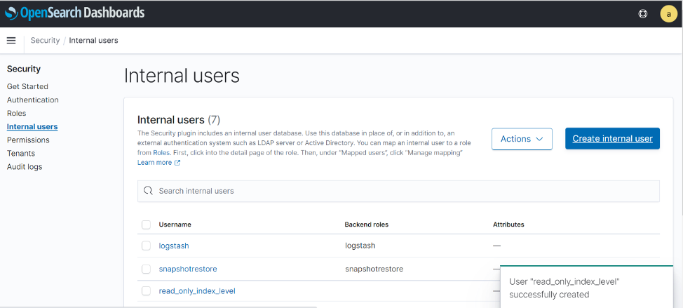Open the read_only_index_level user
The height and width of the screenshot is (308, 683).
[x=197, y=290]
